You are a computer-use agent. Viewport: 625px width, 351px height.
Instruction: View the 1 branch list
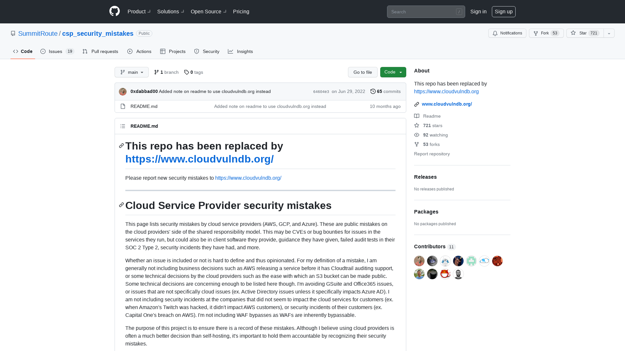[x=166, y=72]
